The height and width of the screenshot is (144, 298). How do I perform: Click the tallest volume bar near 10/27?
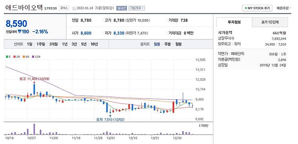tap(34, 129)
